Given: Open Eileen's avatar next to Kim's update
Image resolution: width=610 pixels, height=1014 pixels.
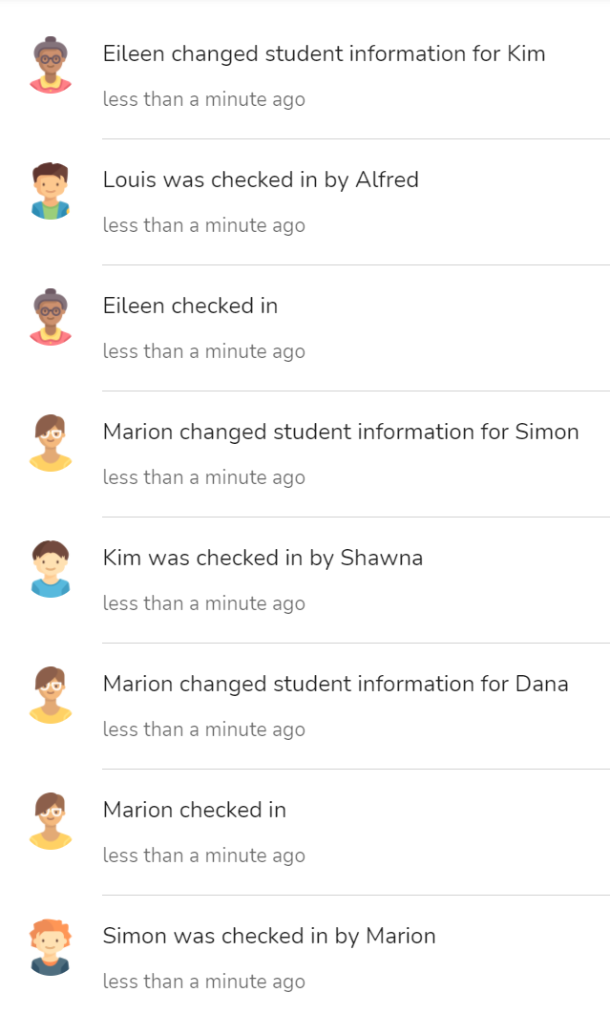Looking at the screenshot, I should [x=52, y=65].
